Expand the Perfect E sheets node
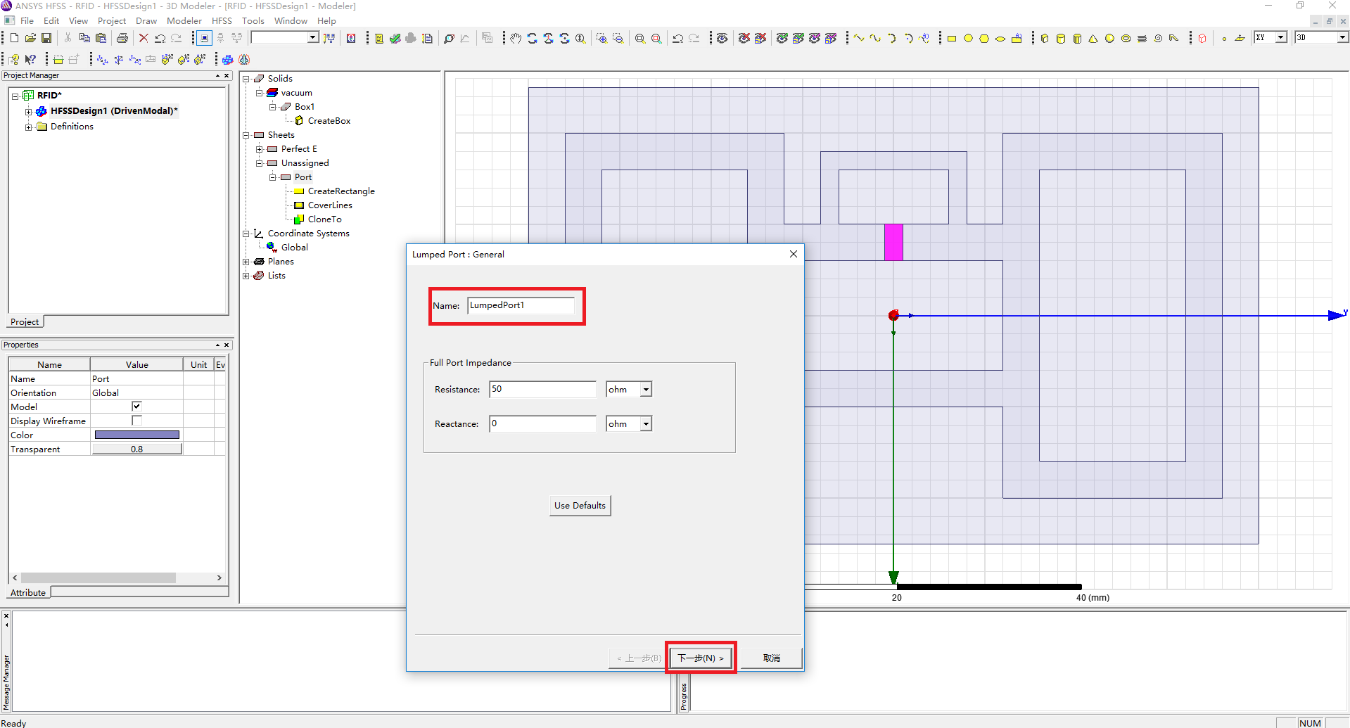Screen dimensions: 1350x728 pyautogui.click(x=259, y=149)
